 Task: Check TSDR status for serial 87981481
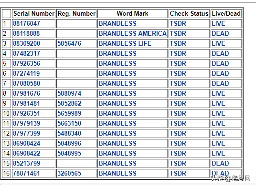(178, 104)
